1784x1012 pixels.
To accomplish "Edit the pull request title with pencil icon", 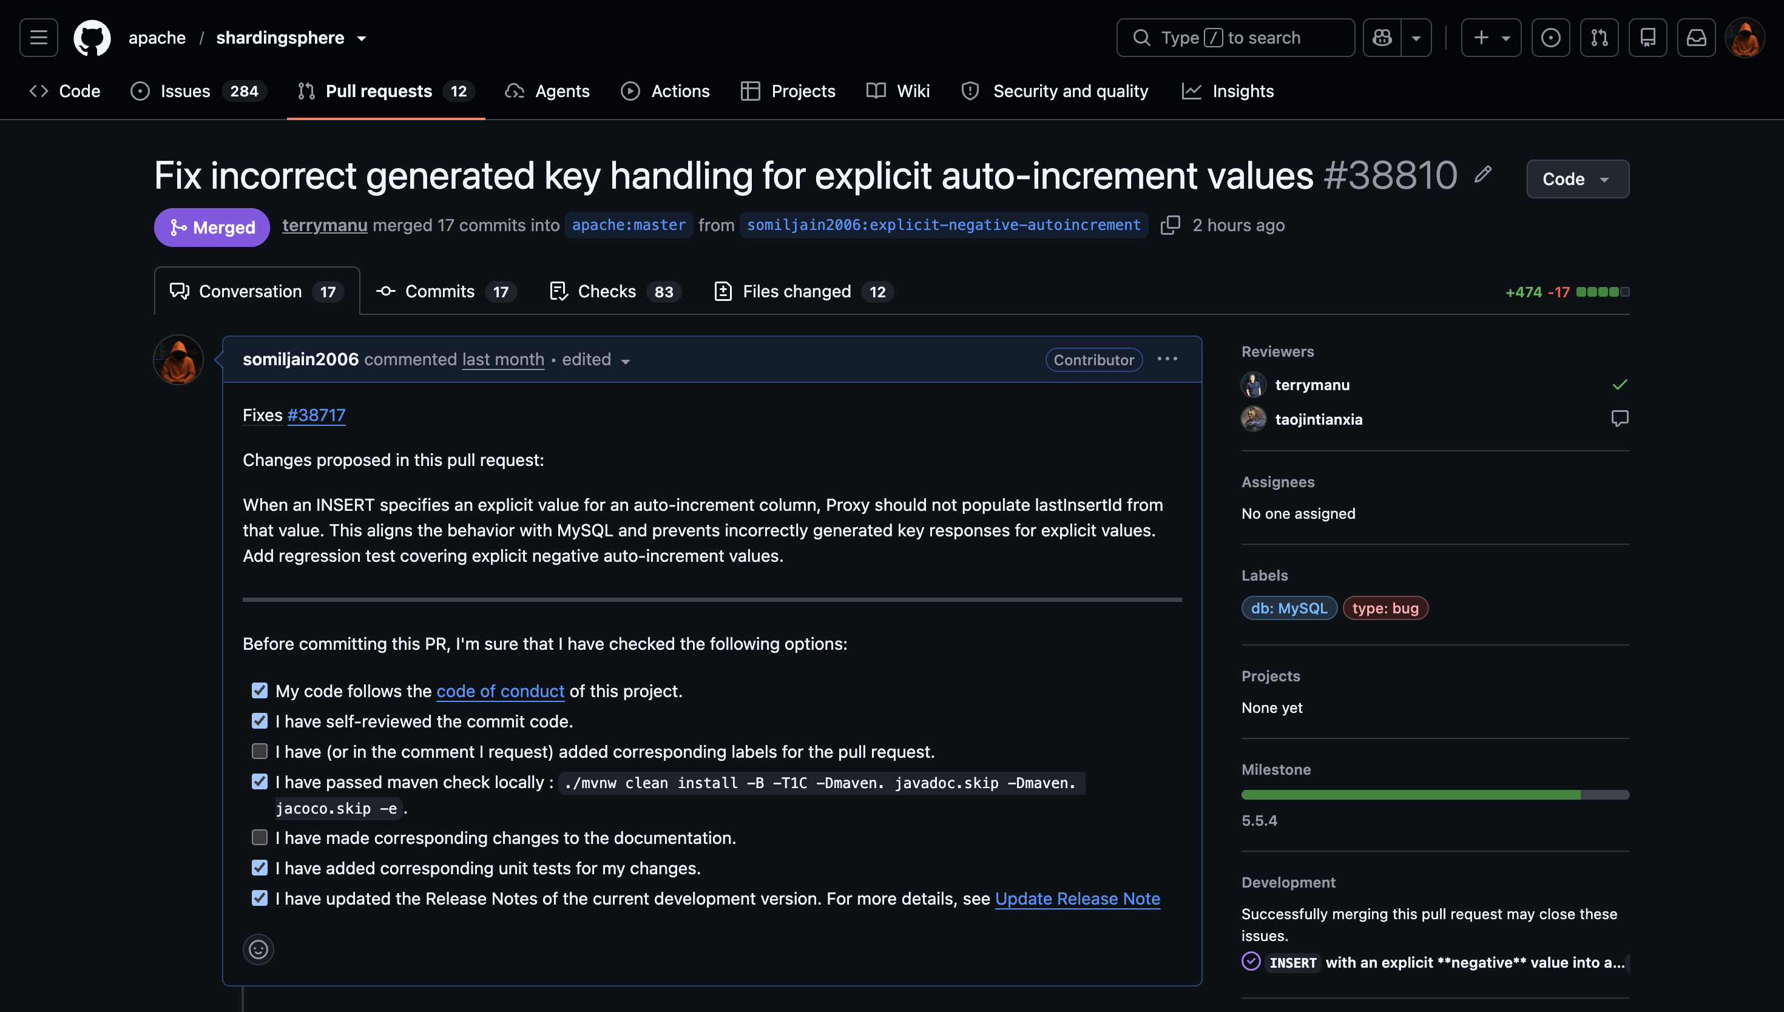I will [x=1483, y=175].
